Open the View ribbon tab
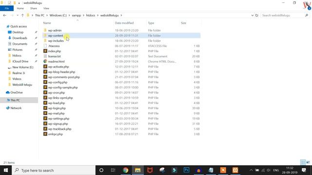The image size is (312, 175). pyautogui.click(x=46, y=8)
